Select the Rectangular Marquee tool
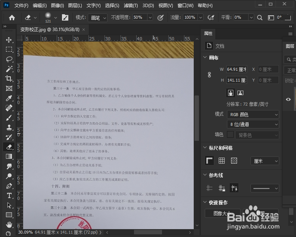The image size is (296, 237). (x=9, y=49)
